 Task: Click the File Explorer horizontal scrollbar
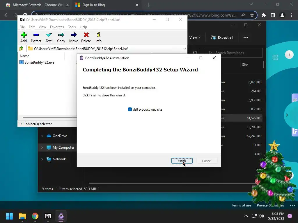click(171, 183)
